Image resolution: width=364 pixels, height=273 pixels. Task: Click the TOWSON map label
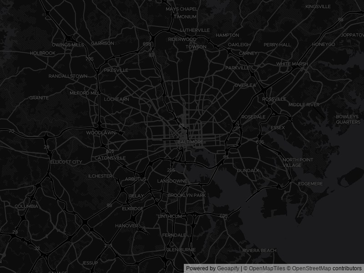coord(196,47)
